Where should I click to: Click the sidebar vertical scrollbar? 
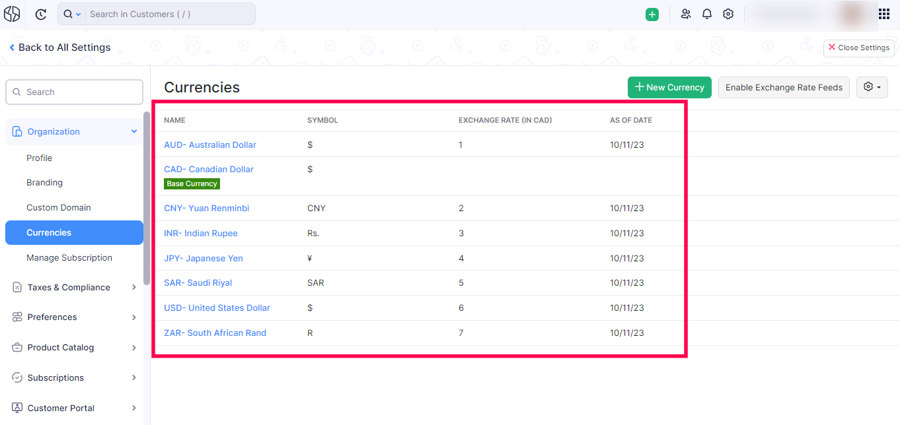pos(147,198)
